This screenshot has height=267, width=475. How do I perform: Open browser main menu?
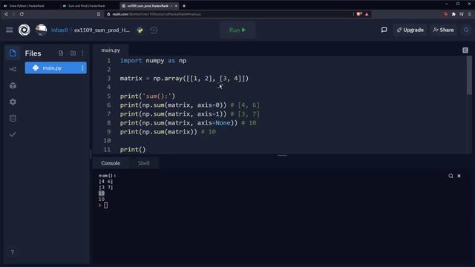click(470, 14)
